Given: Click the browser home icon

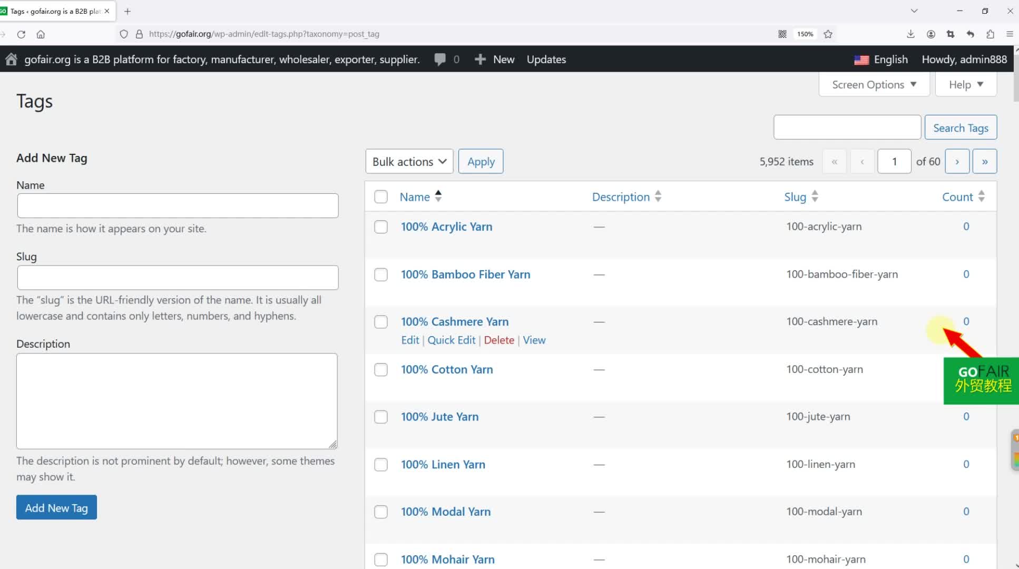Looking at the screenshot, I should (x=41, y=34).
